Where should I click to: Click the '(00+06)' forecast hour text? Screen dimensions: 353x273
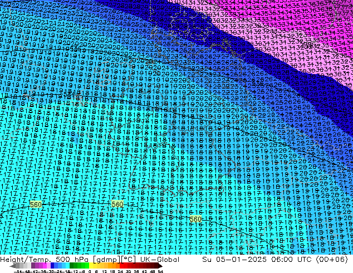[x=332, y=260]
